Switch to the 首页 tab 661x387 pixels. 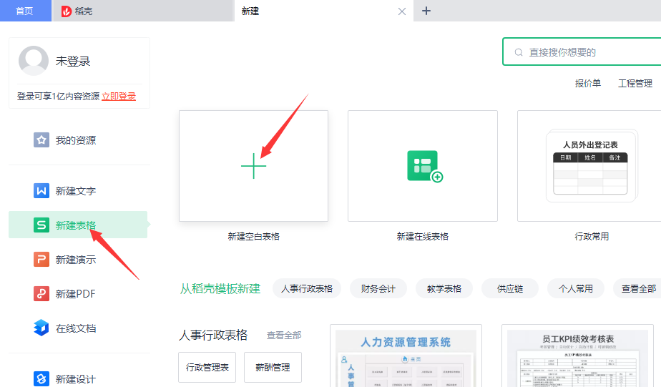(25, 11)
